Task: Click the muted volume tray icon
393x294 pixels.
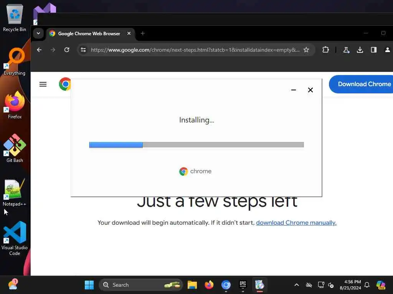Action: (x=331, y=285)
